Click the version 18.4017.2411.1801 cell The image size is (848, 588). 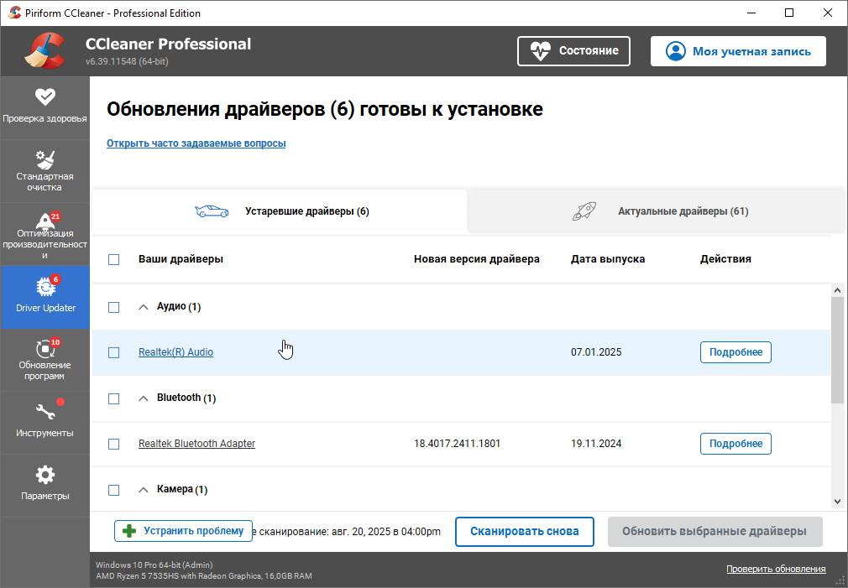pyautogui.click(x=457, y=443)
